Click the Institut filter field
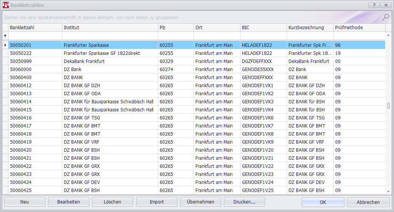This screenshot has height=212, width=394. (x=110, y=36)
